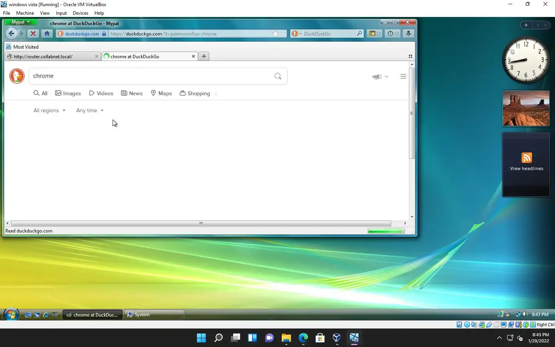Click the vertical scrollbar thumb in Mypal
This screenshot has height=347, width=555.
[412, 113]
